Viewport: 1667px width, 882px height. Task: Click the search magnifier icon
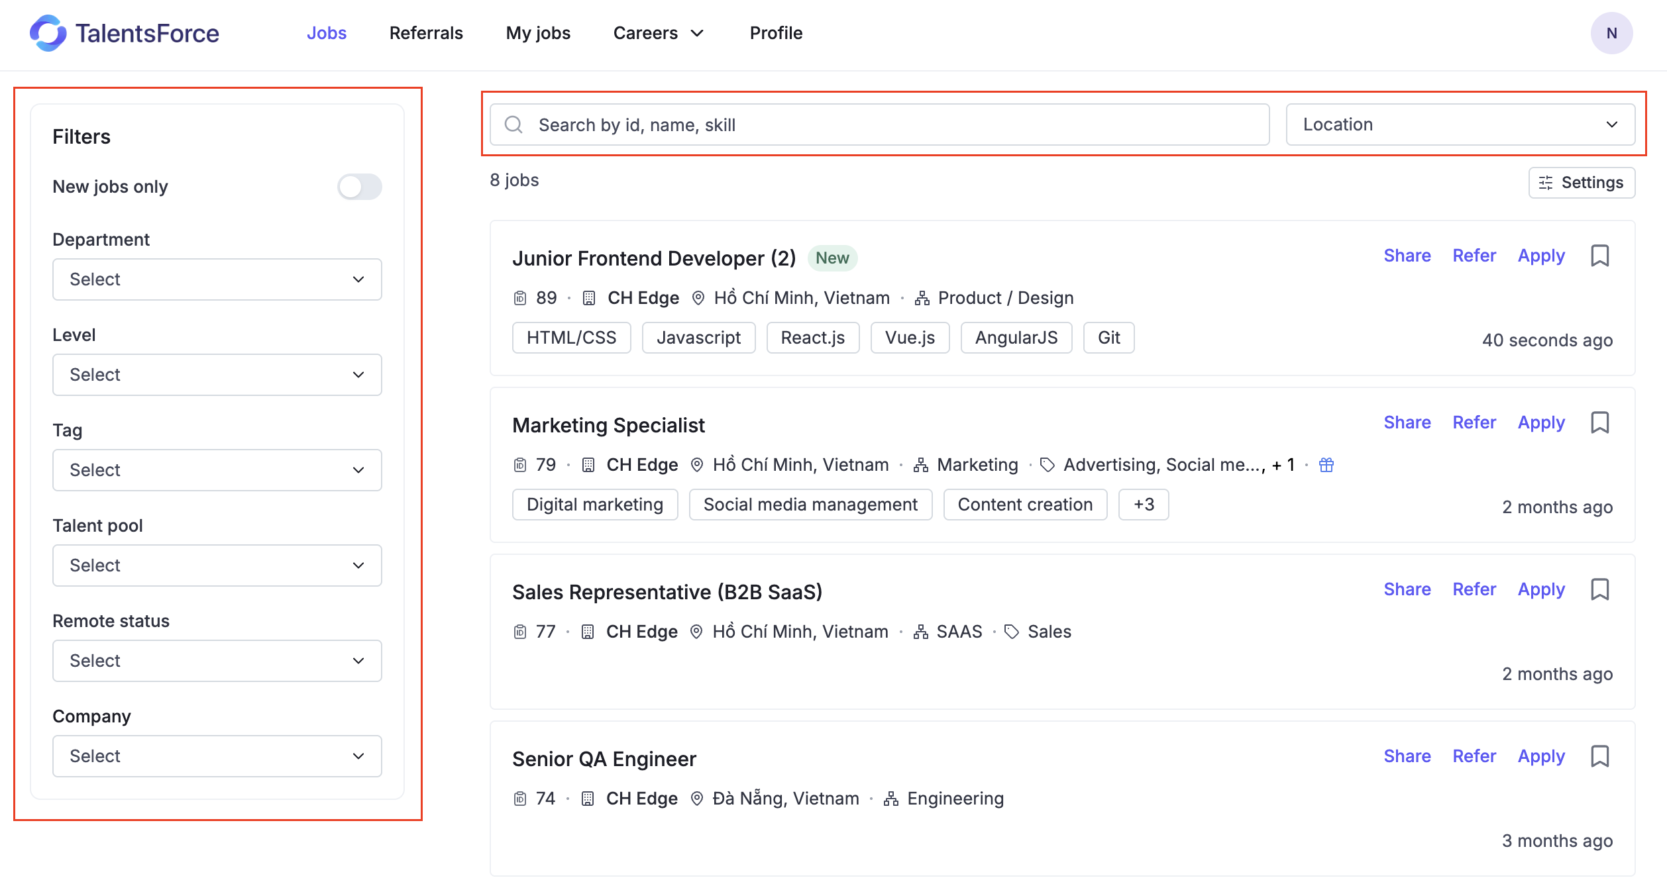click(513, 124)
